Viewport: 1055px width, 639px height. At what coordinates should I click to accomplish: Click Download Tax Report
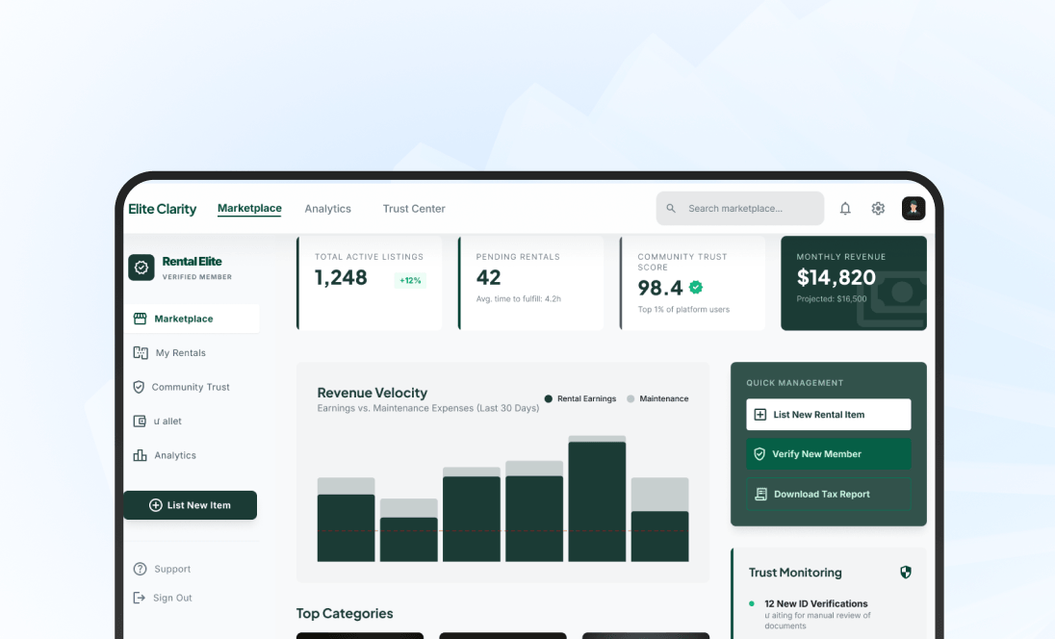(x=828, y=494)
